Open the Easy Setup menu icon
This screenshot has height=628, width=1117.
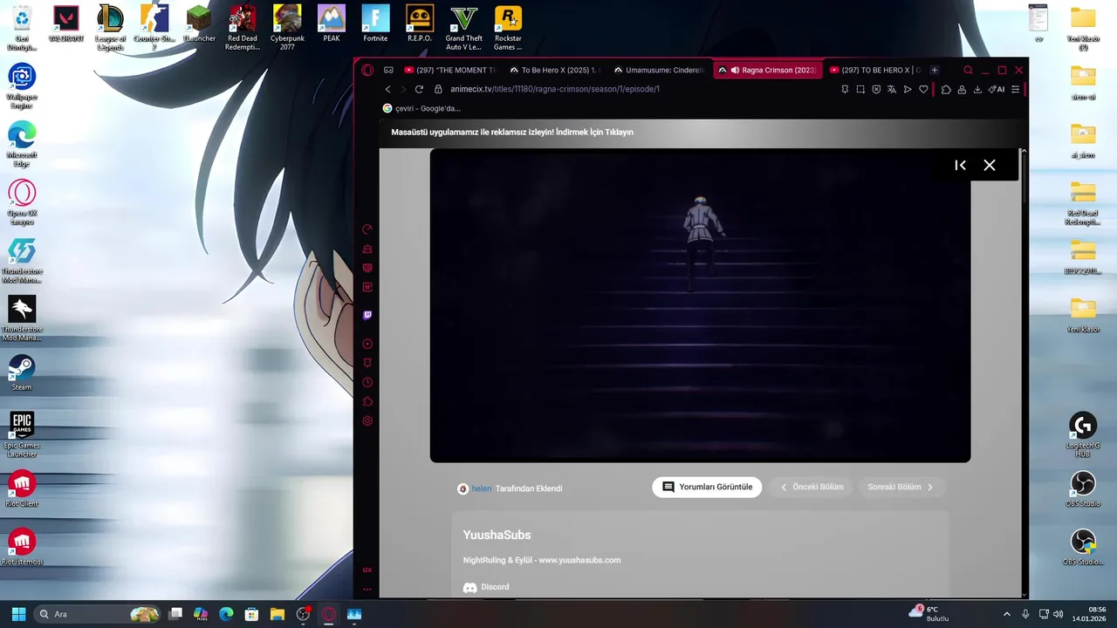[1015, 89]
